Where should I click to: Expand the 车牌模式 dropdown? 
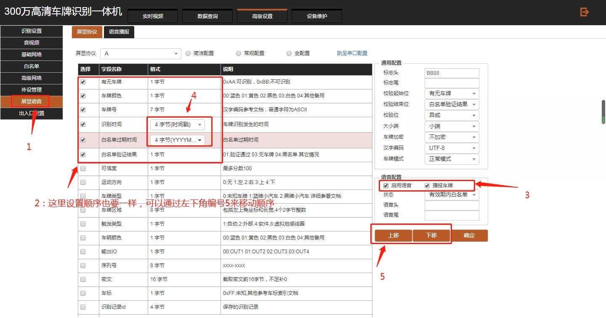click(x=452, y=159)
